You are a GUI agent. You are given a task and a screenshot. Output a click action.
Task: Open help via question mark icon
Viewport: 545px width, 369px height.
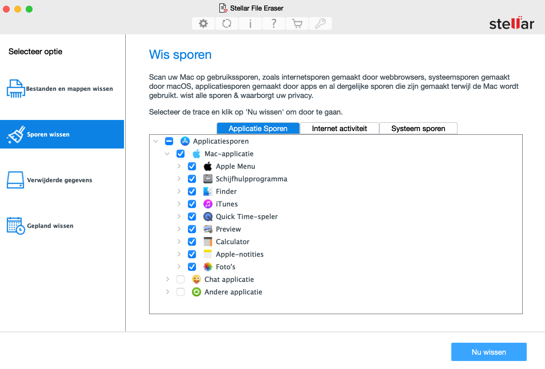click(x=274, y=23)
